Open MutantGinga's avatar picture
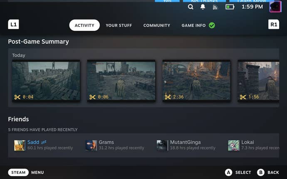Viewport: 287px width, 179px height. (x=162, y=145)
